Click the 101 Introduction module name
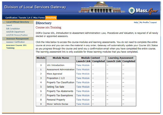163x115 pixels. click(x=55, y=65)
